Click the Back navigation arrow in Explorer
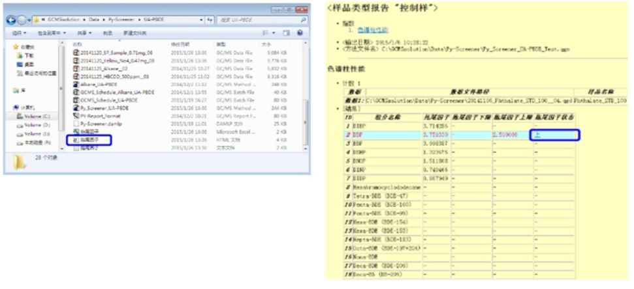The width and height of the screenshot is (634, 289). 10,21
